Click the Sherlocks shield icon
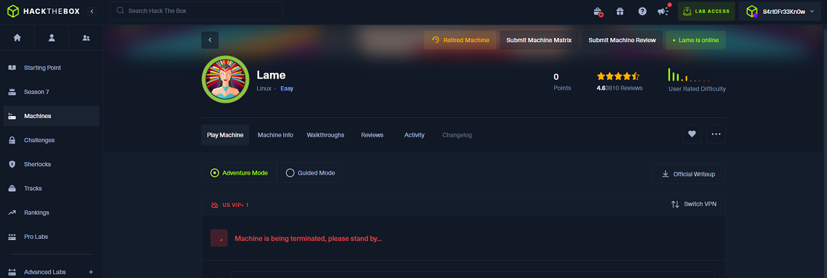 click(x=12, y=164)
